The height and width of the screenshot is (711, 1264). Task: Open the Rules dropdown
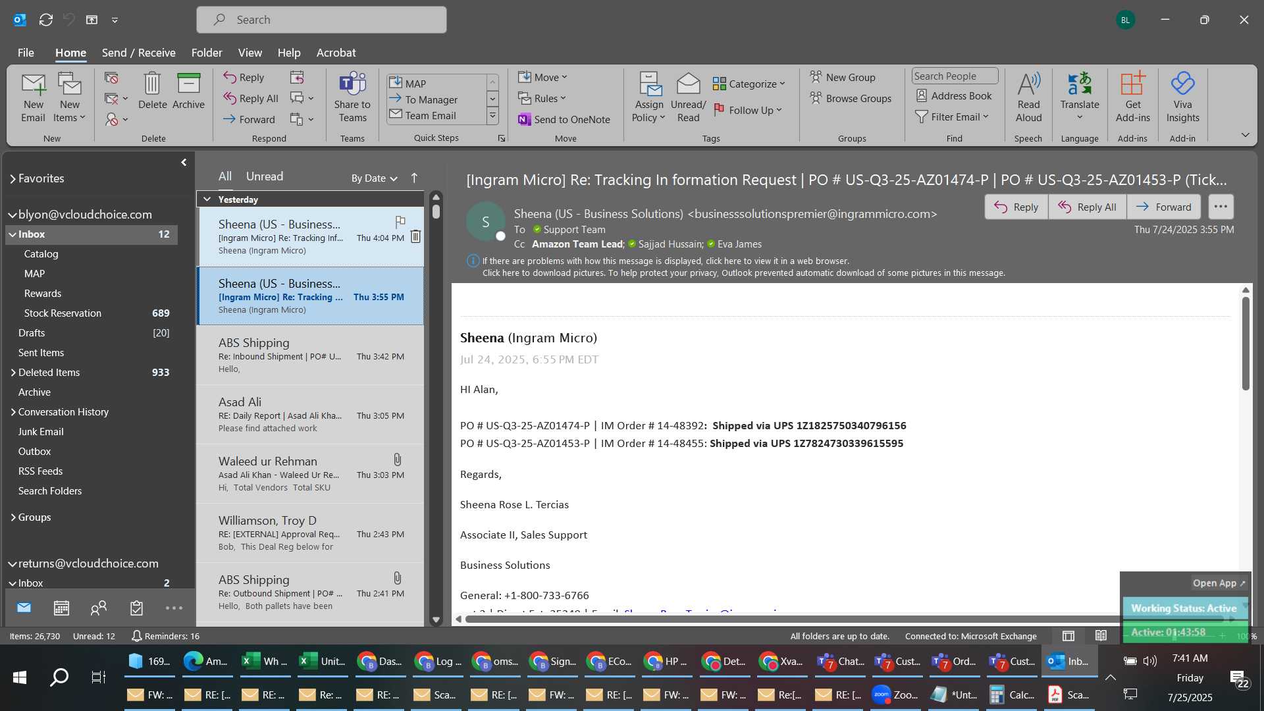[x=542, y=98]
